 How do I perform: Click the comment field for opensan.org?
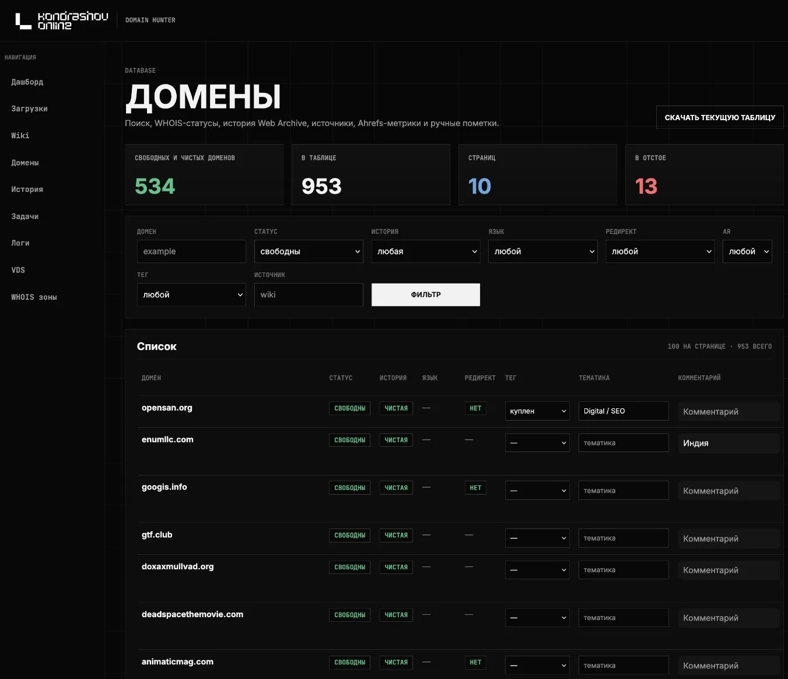[x=729, y=412]
